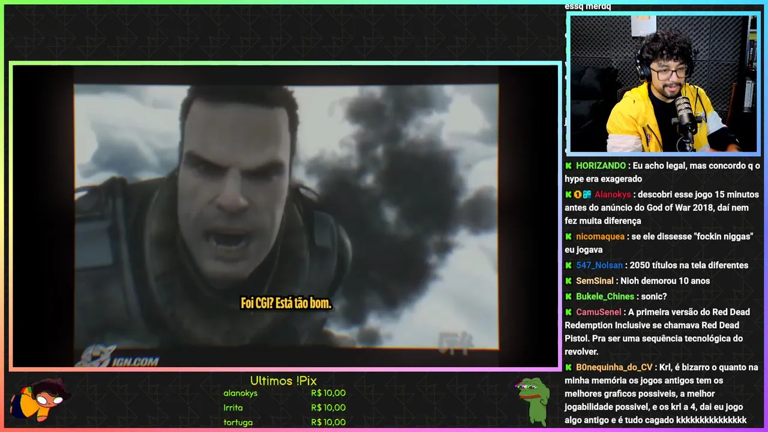Click the SemSinal username in chat

pos(595,281)
